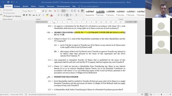Toggle Underline (Ч) formatting
The width and height of the screenshot is (172, 96).
30,15
